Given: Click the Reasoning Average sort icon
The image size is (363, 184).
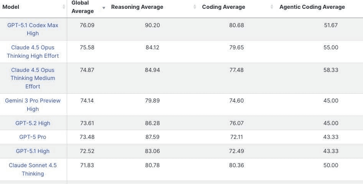Looking at the screenshot, I should (195, 7).
